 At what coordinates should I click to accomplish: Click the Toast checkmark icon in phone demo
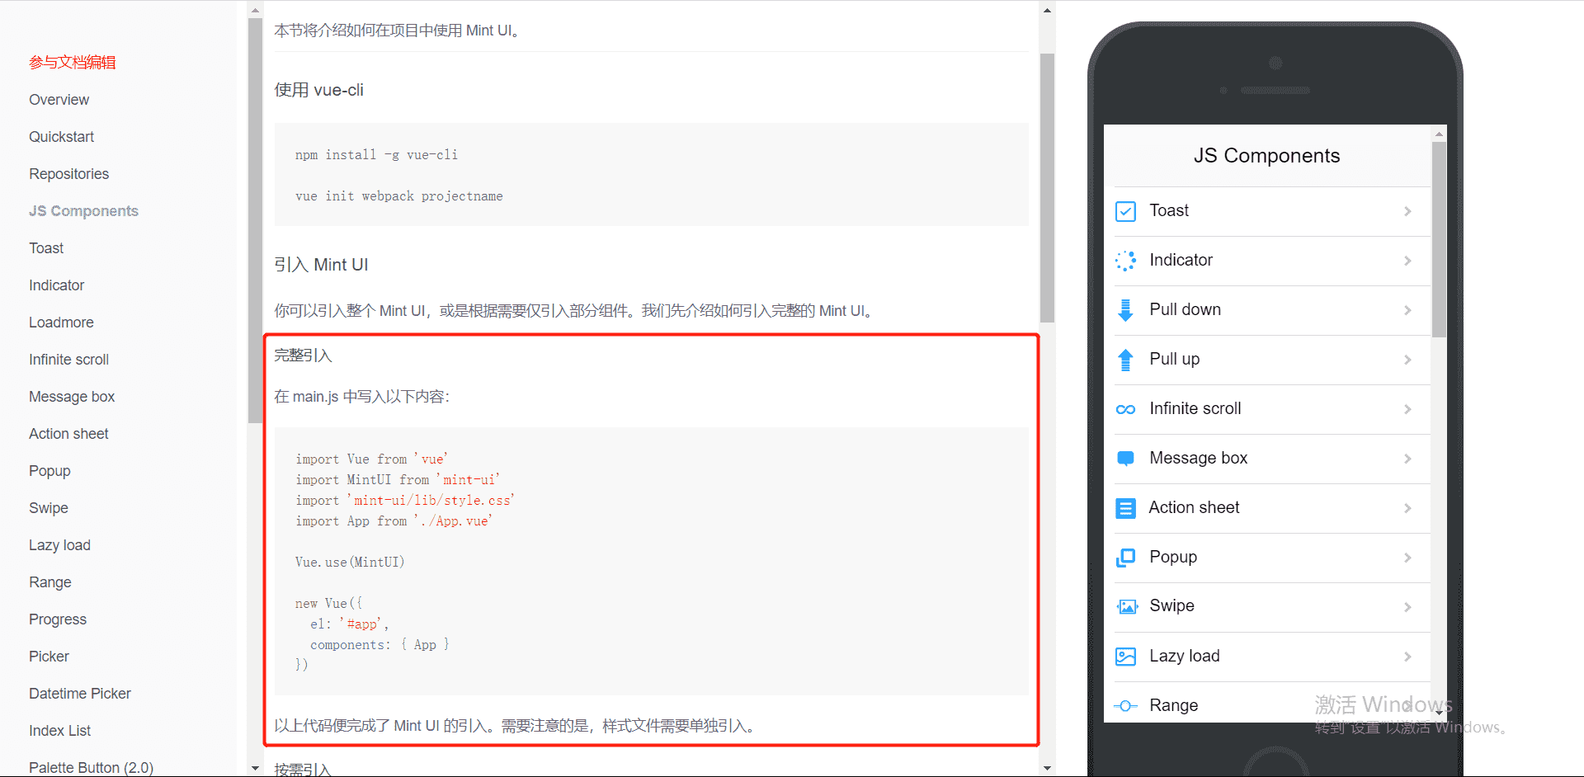(1125, 211)
